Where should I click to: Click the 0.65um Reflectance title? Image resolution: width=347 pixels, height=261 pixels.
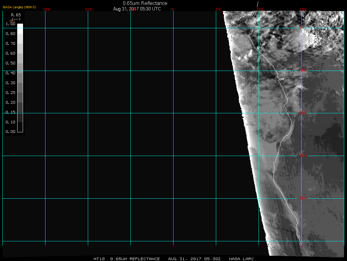(x=145, y=3)
